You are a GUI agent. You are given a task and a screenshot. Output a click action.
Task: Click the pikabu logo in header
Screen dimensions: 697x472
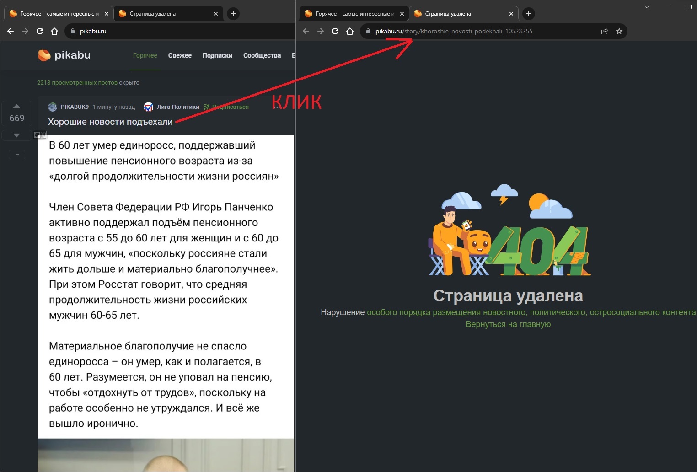64,55
